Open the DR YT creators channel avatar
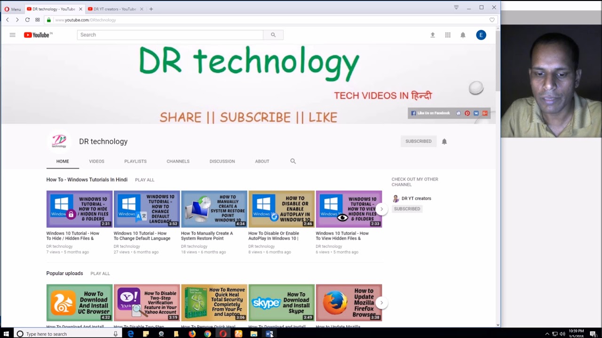This screenshot has height=338, width=602. tap(396, 199)
